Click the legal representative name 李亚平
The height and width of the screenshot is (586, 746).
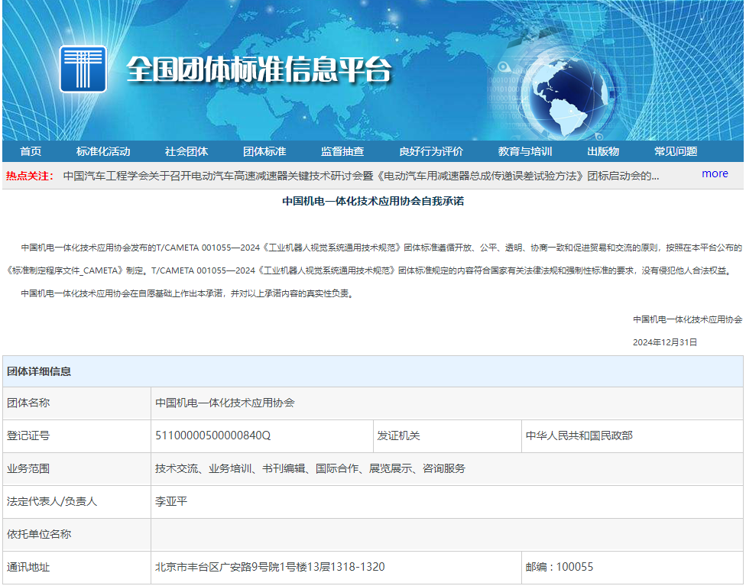pos(171,501)
